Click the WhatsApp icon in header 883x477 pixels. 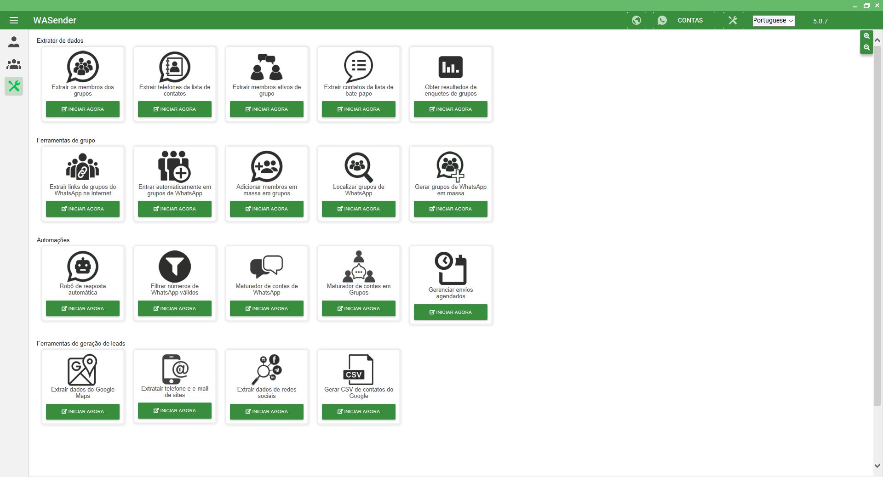(x=662, y=20)
